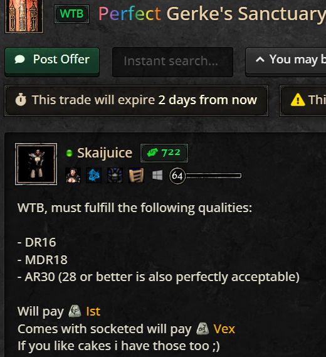Click the level experience progress bar
Image resolution: width=326 pixels, height=357 pixels.
[214, 176]
